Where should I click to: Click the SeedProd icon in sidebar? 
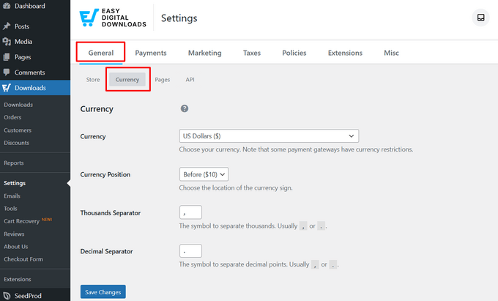[7, 295]
